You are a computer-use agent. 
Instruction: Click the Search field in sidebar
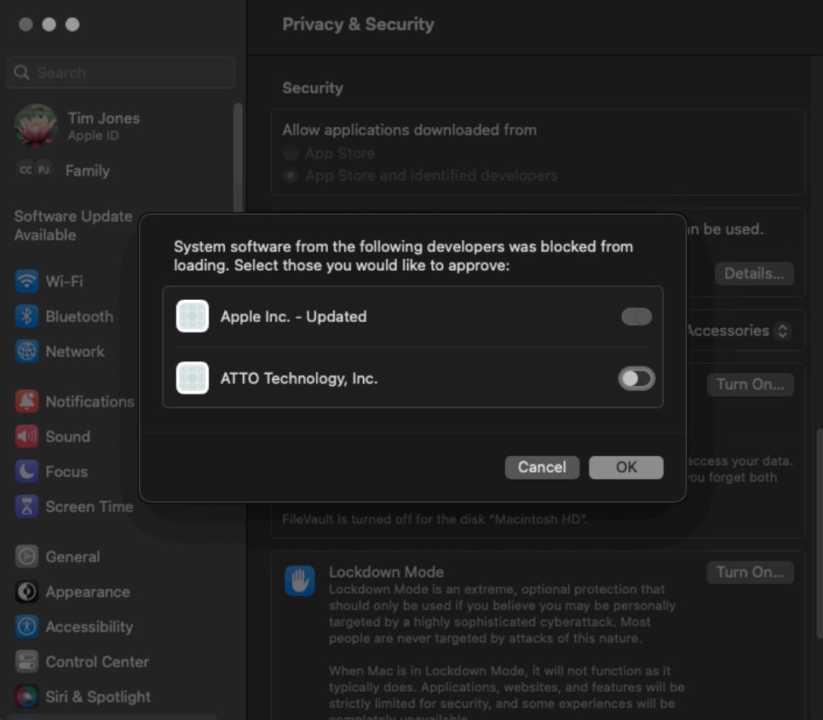[121, 72]
